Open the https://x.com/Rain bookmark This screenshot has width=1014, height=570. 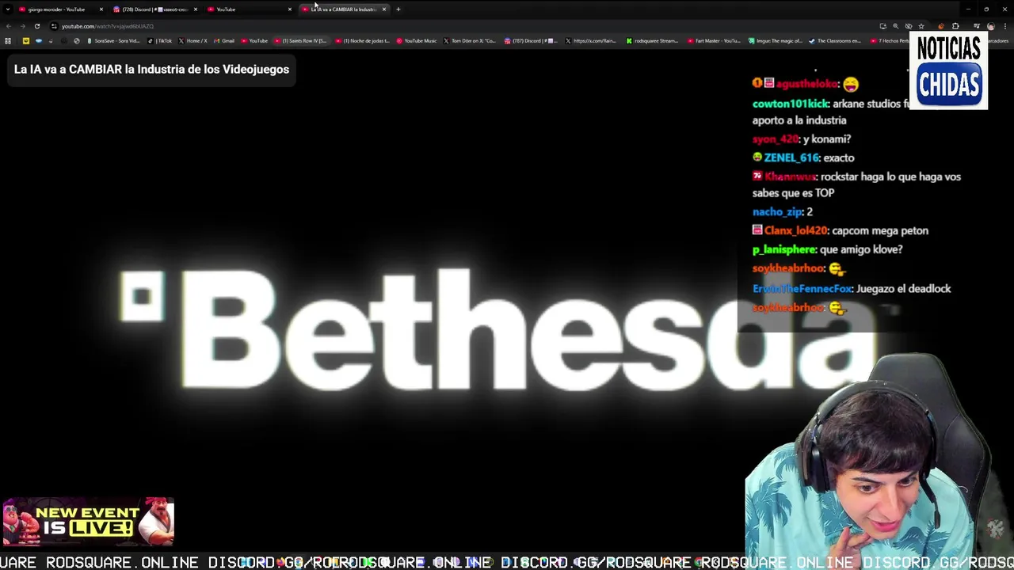[x=591, y=40]
